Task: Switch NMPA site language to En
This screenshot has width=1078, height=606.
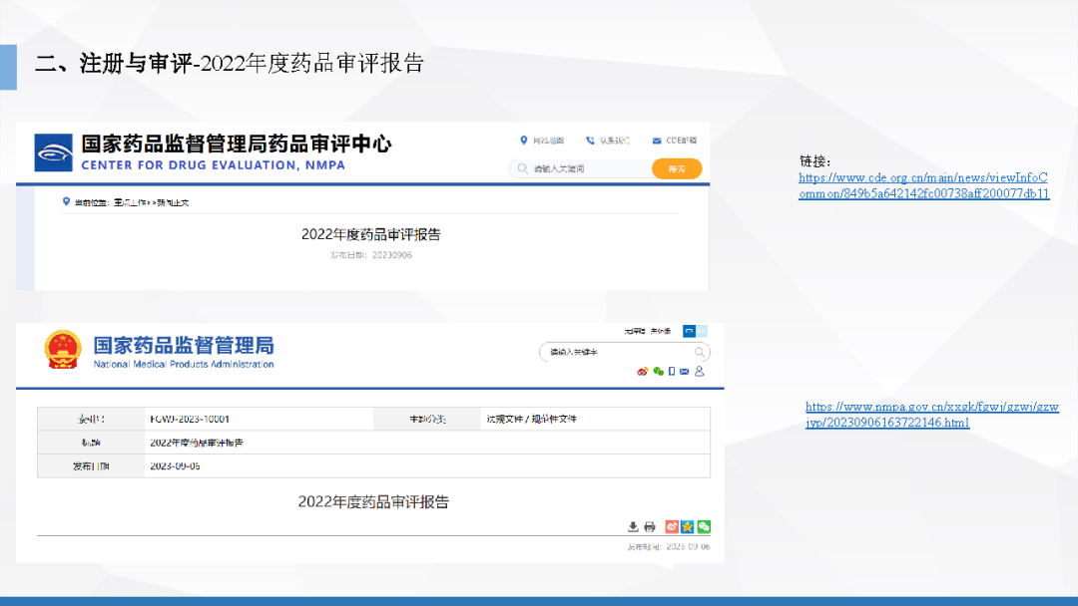Action: 702,331
